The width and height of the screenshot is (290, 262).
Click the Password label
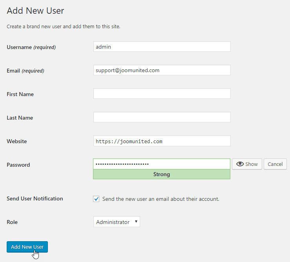18,165
